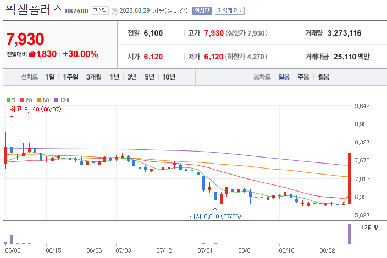Screen dimensions: 387x258
Task: Switch to 주봉 candlestick chart
Action: pos(303,77)
